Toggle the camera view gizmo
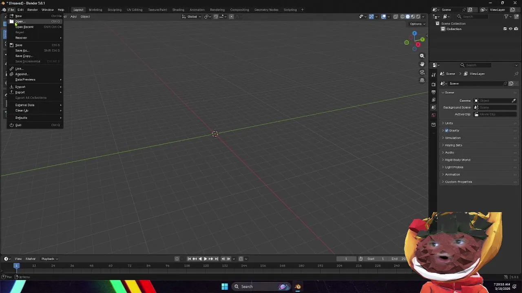 (422, 72)
